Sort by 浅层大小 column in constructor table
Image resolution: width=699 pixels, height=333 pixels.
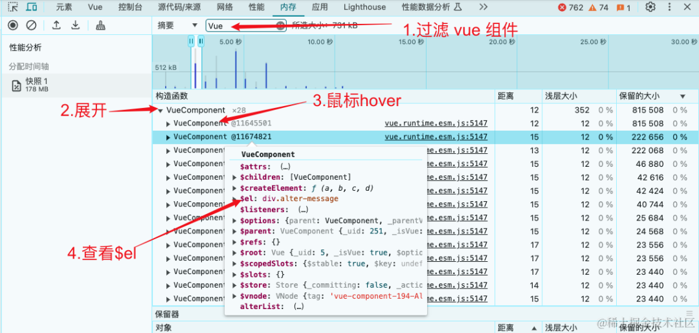pos(578,96)
